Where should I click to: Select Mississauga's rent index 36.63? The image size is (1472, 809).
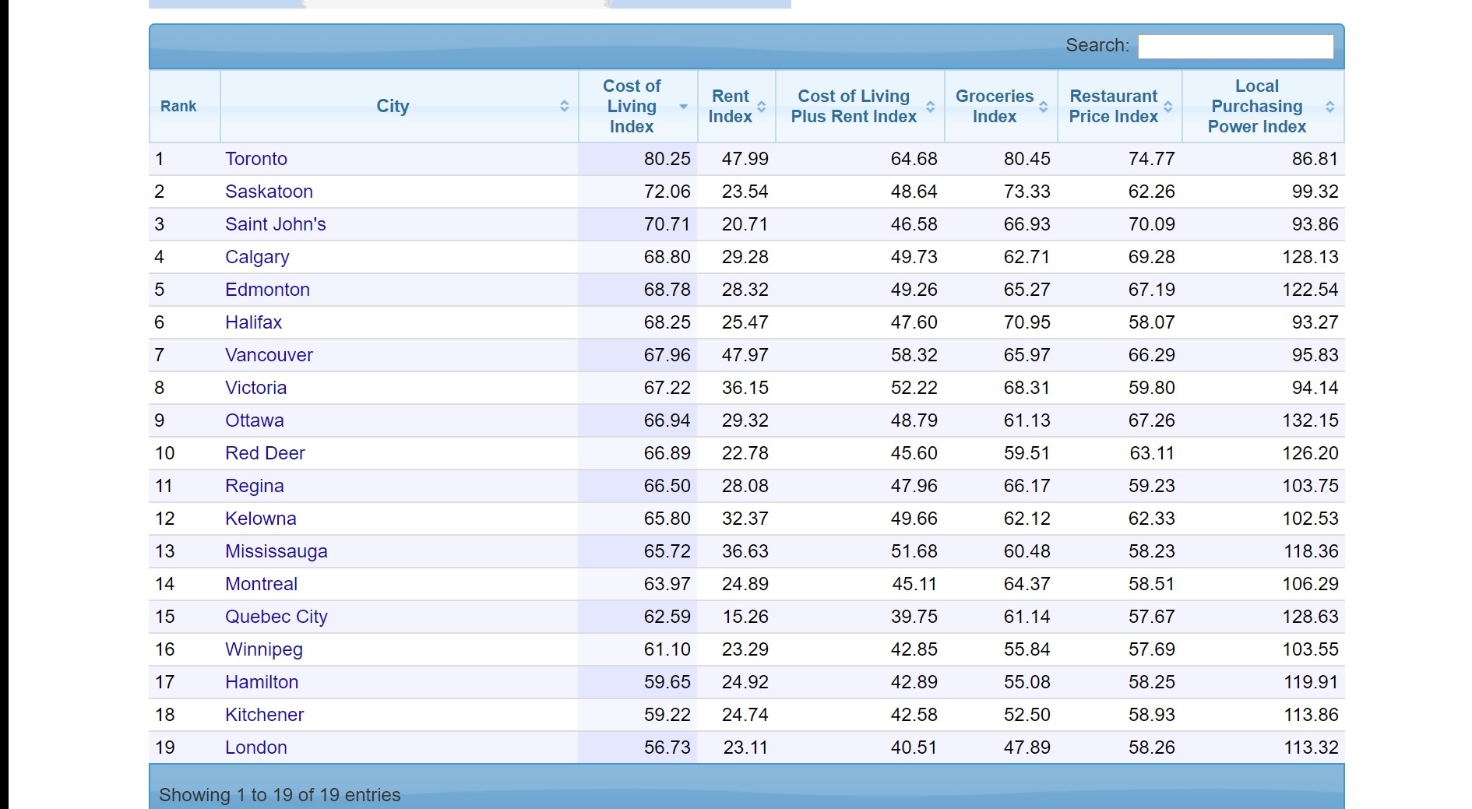[745, 551]
